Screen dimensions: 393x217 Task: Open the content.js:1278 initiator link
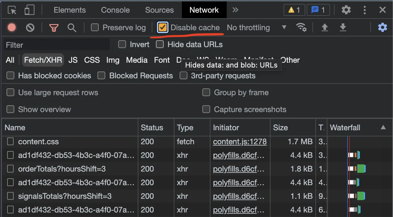click(240, 142)
